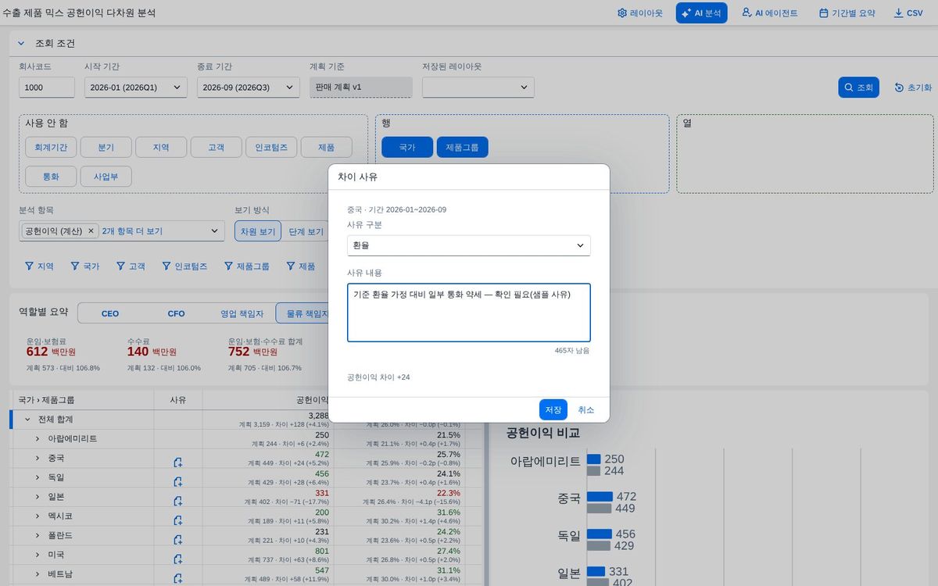The image size is (938, 586).
Task: Expand the 아랍에미리트 row
Action: click(37, 438)
